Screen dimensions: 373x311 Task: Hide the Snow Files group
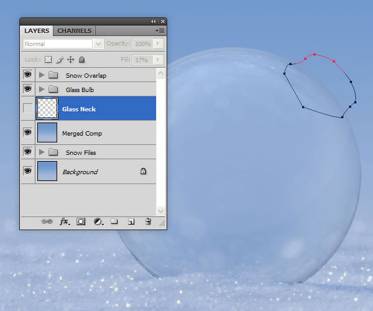pyautogui.click(x=27, y=151)
